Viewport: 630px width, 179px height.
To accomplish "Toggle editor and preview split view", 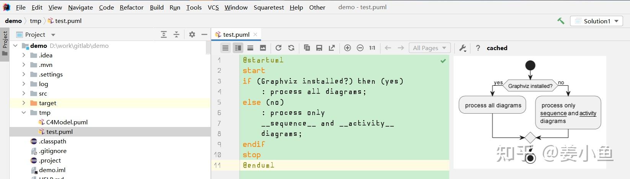I will click(238, 48).
